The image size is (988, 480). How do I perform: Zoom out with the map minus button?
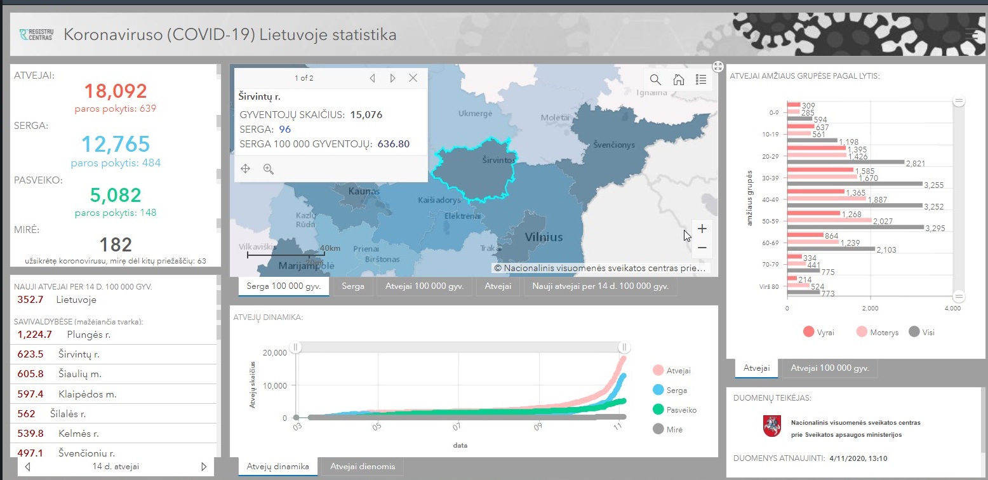pyautogui.click(x=702, y=248)
